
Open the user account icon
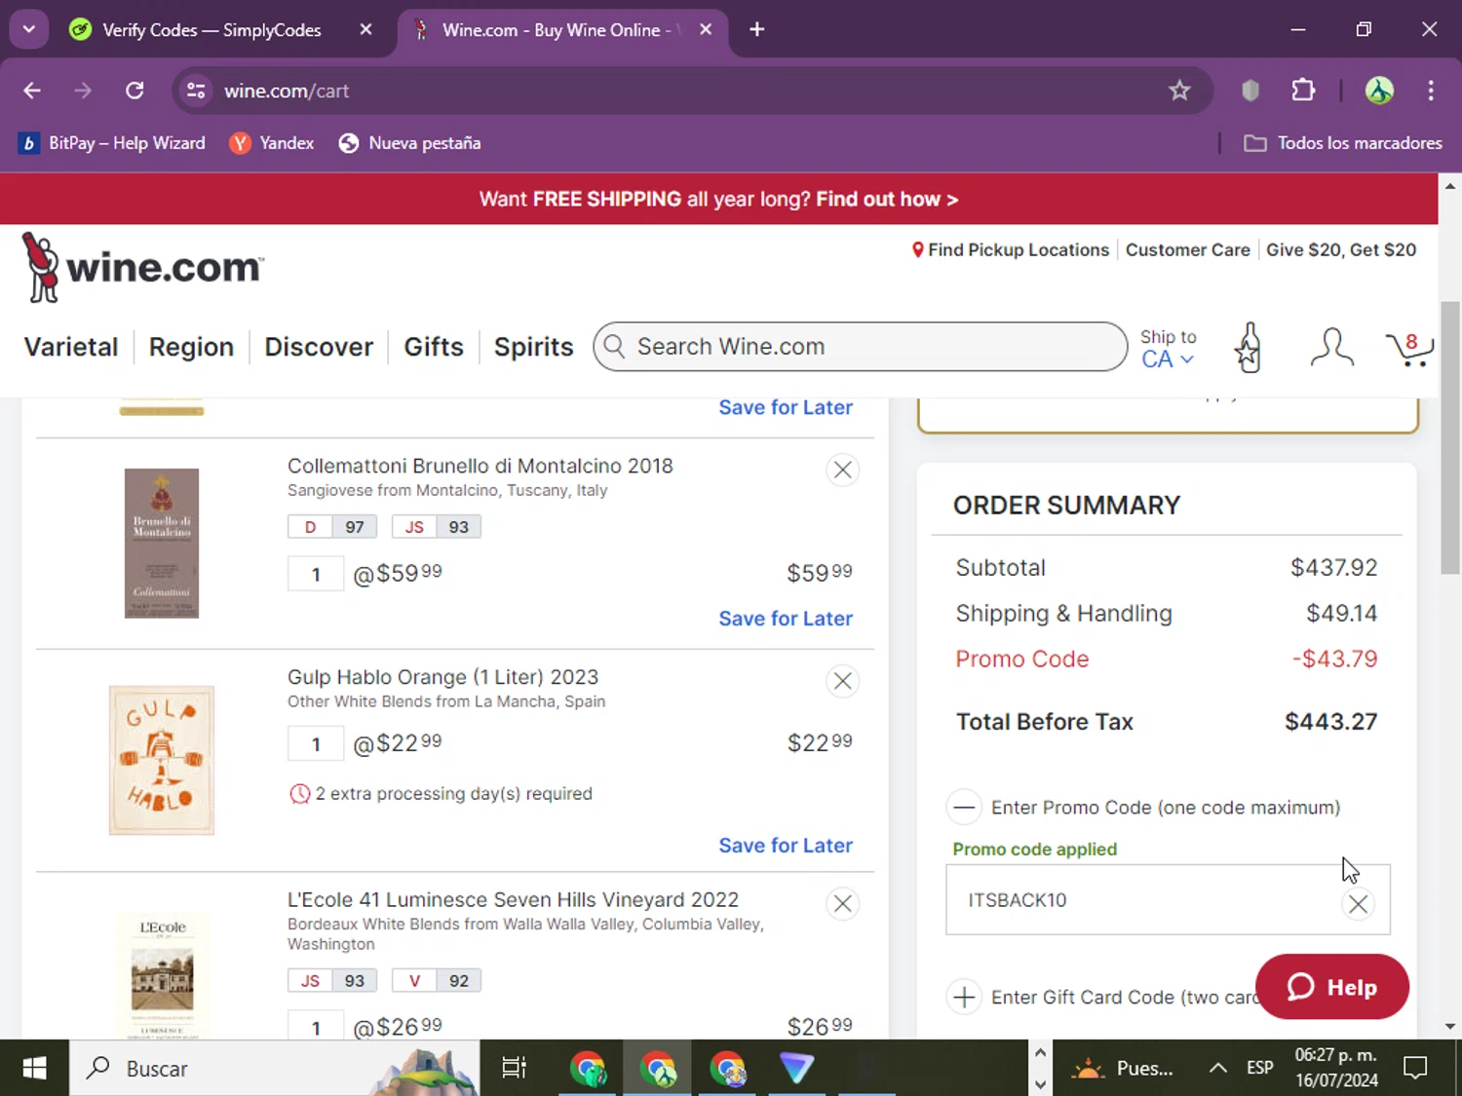tap(1331, 348)
